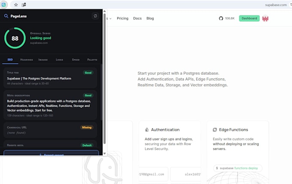Click the '44 characters · ideal range' note
The image size is (292, 184).
tap(28, 83)
